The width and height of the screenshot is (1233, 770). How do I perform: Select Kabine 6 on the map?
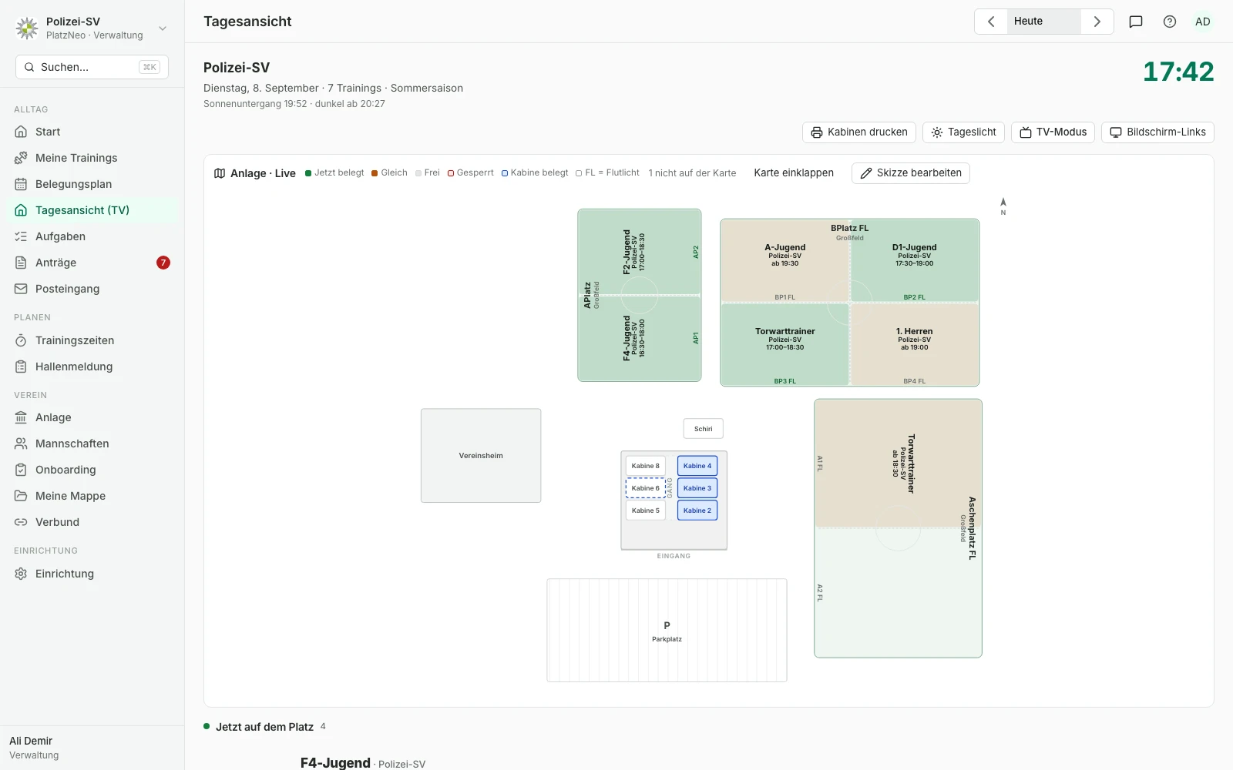tap(646, 488)
